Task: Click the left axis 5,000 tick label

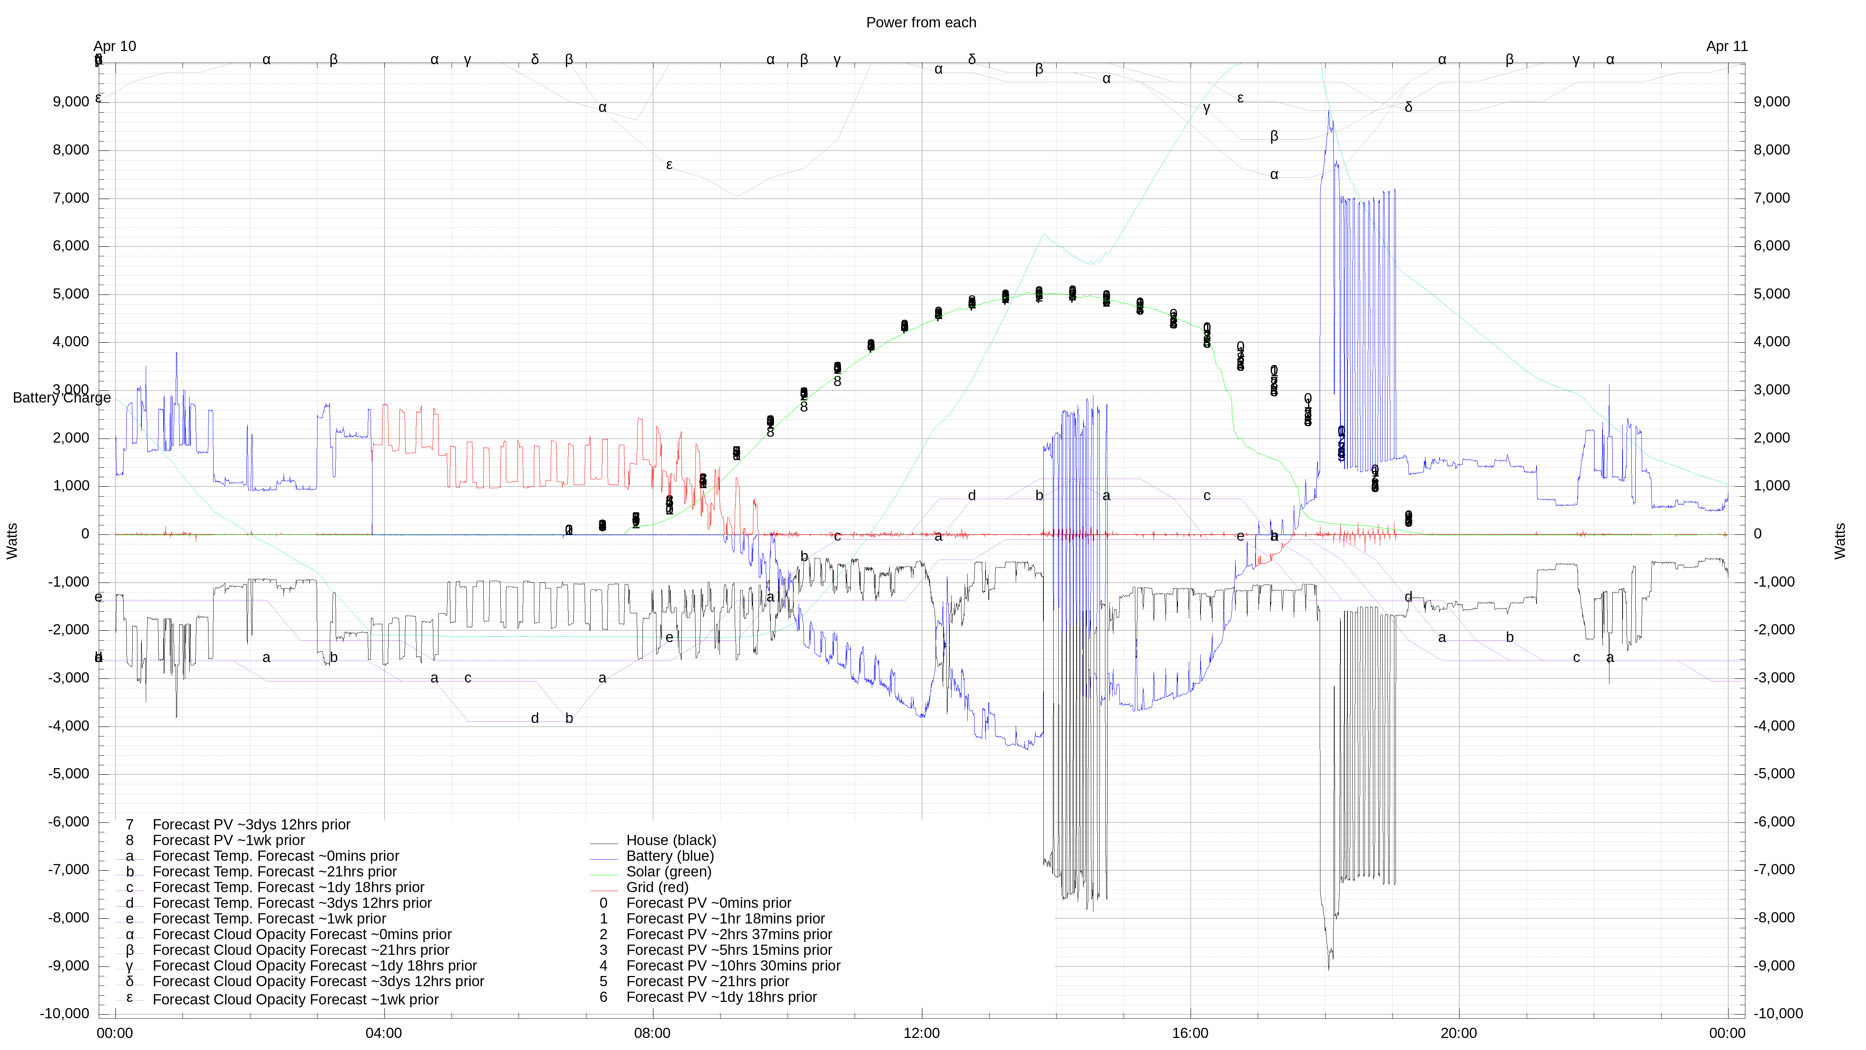Action: pyautogui.click(x=71, y=294)
